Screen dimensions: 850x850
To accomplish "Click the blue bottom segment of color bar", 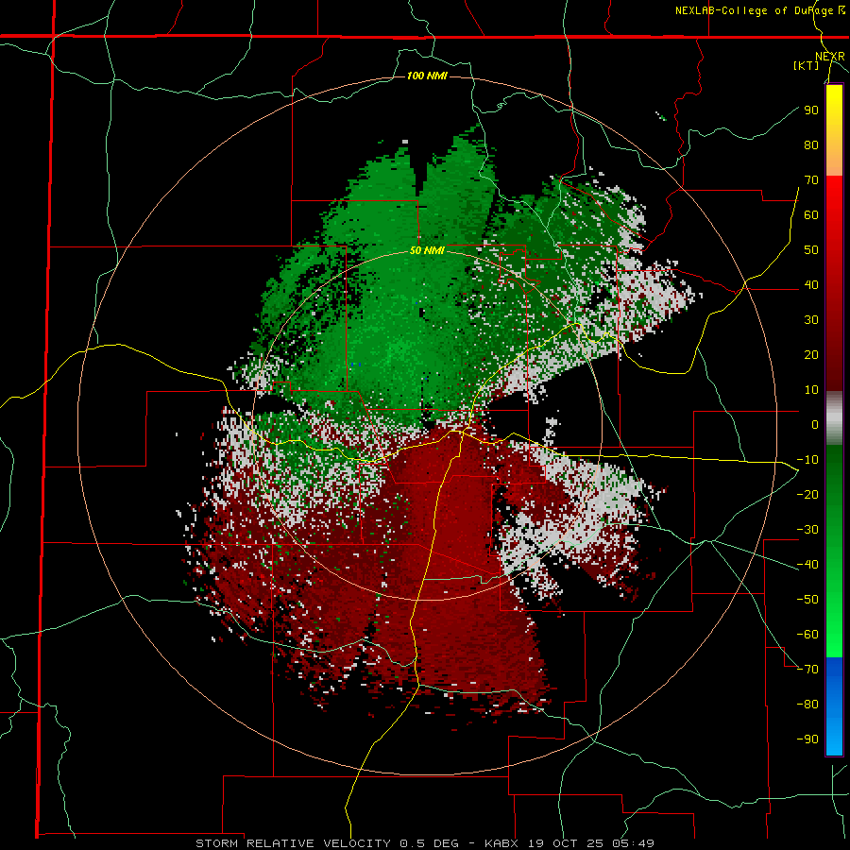I will 834,706.
